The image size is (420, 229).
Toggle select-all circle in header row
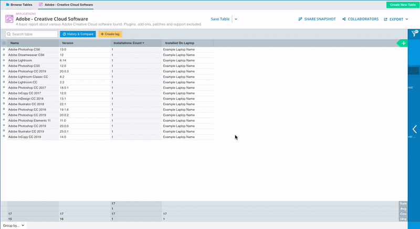[4, 43]
